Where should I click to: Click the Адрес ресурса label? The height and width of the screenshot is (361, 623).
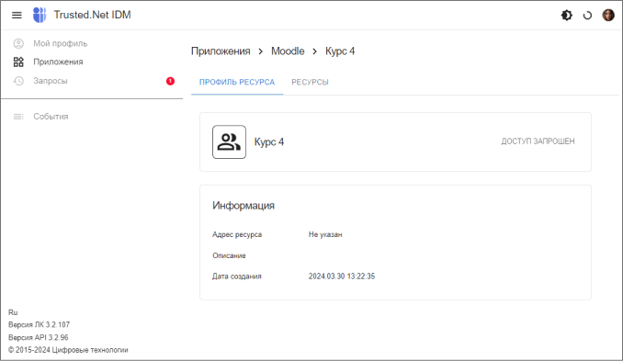pyautogui.click(x=237, y=235)
